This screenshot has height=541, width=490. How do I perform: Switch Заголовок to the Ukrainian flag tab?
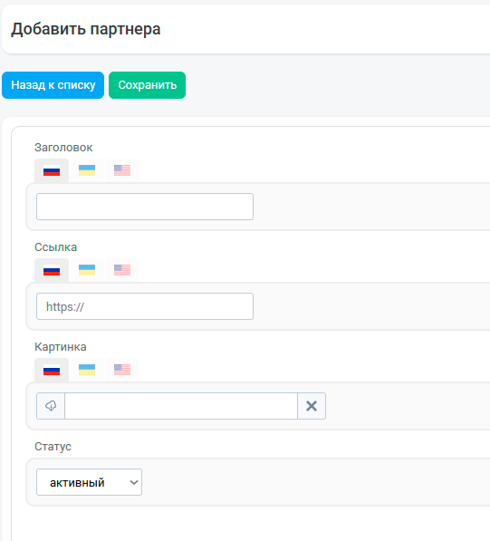coord(87,170)
